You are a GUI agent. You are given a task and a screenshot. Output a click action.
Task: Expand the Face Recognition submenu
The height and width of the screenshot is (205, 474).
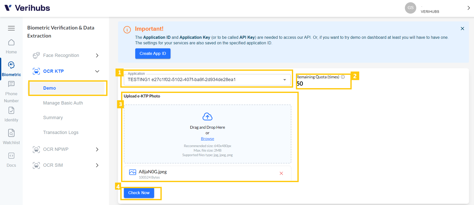97,55
